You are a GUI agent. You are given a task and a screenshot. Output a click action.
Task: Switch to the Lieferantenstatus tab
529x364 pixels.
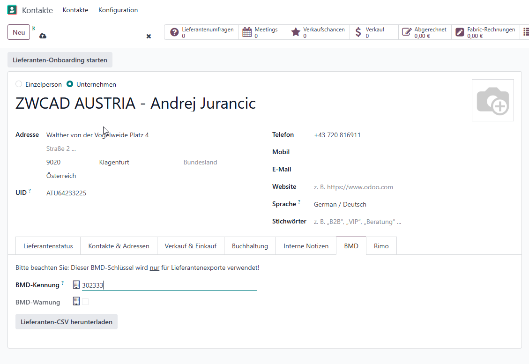pos(48,246)
